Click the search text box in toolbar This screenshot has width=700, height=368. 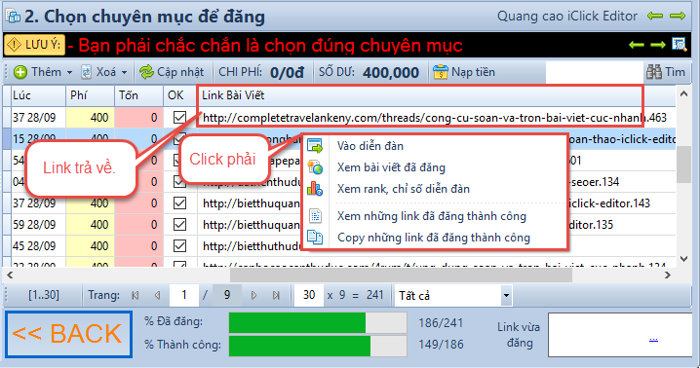pyautogui.click(x=594, y=72)
